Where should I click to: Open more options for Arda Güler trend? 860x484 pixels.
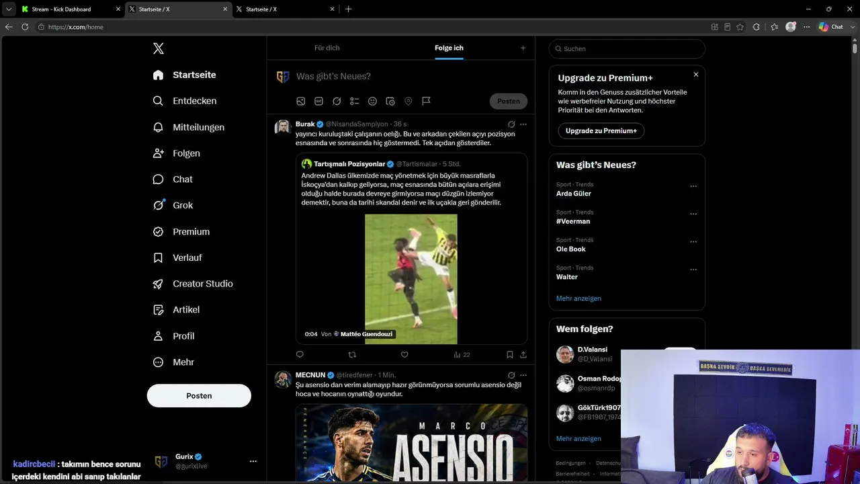coord(693,186)
